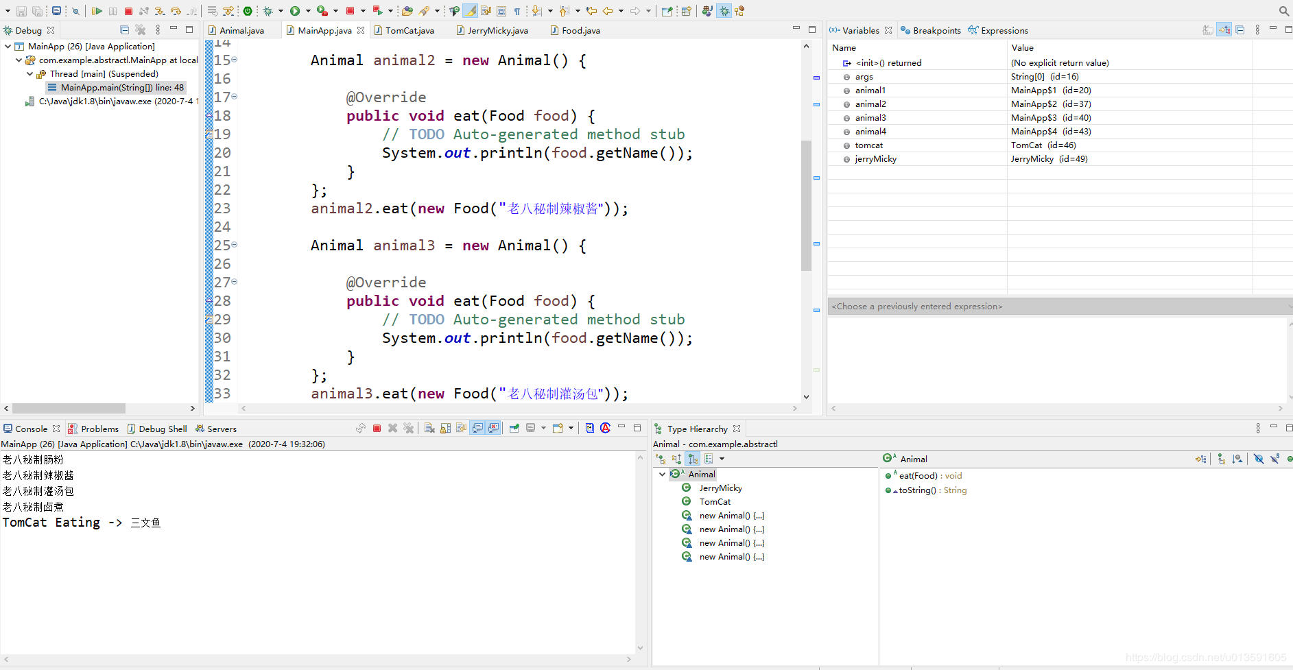Remove all terminated launches in Console
The height and width of the screenshot is (670, 1293).
click(409, 428)
